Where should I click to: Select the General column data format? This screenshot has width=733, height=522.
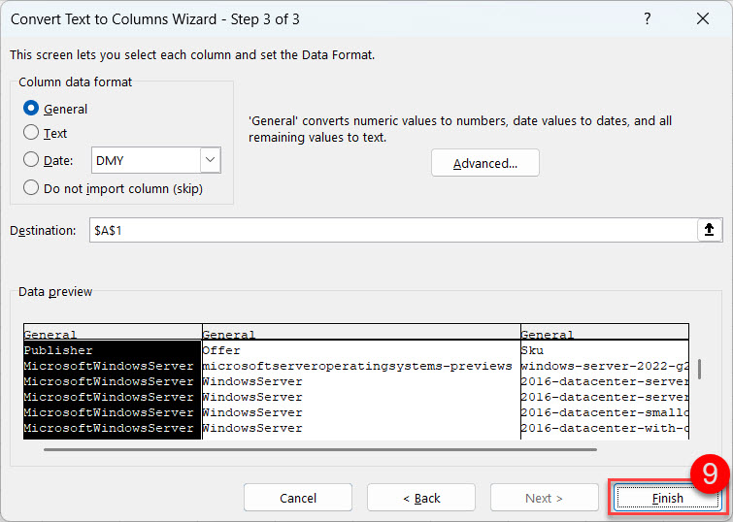pos(31,109)
